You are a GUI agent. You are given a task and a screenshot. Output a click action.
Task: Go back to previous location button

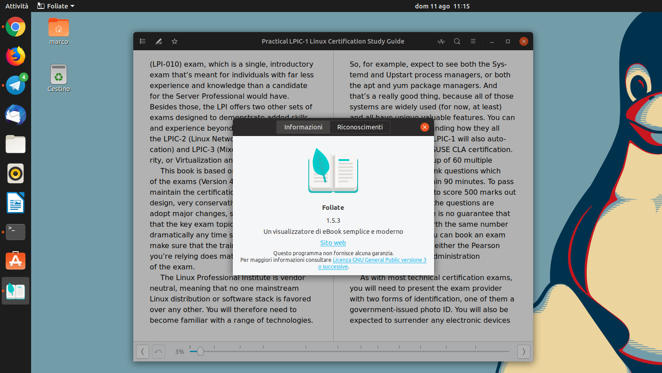pos(159,352)
